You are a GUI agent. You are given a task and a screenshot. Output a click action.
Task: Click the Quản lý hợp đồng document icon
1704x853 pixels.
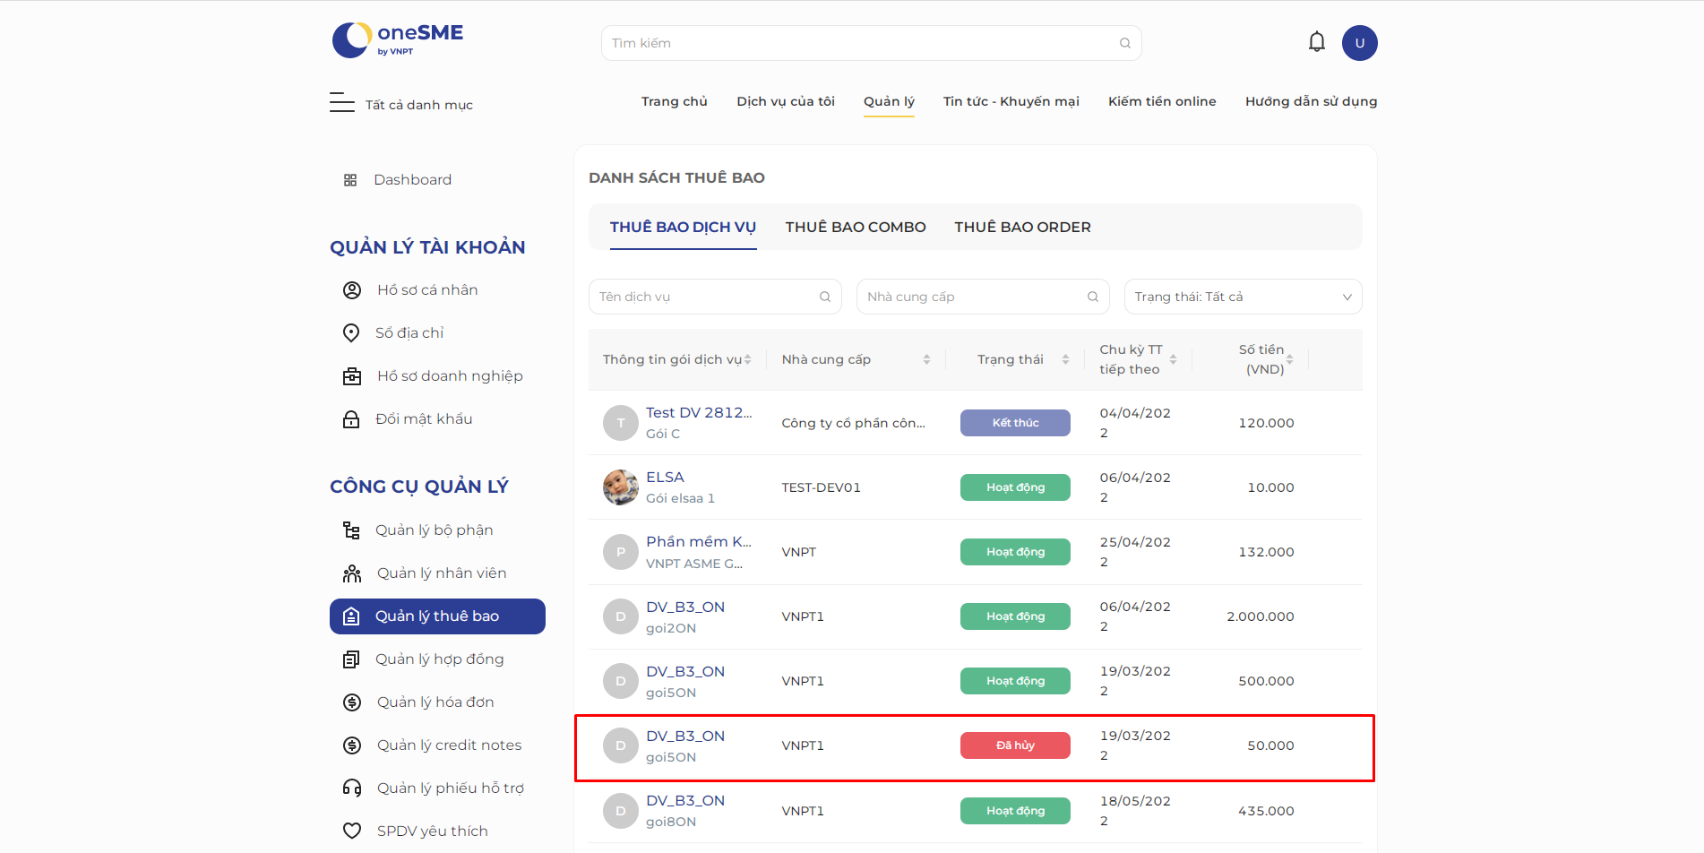pos(351,659)
